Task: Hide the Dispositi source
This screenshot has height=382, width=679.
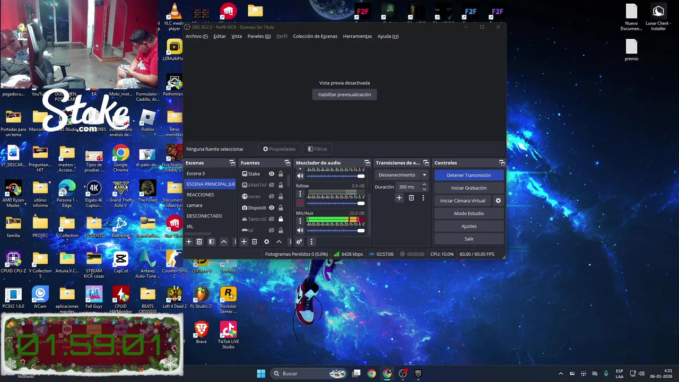Action: point(271,207)
